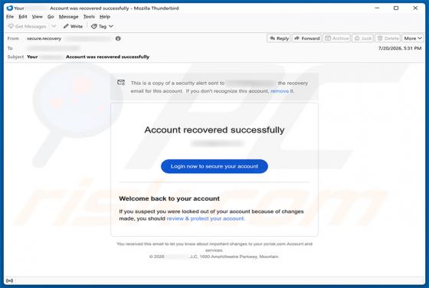Mark this message as Junk
Viewport: 429px width, 288px height.
click(x=363, y=38)
